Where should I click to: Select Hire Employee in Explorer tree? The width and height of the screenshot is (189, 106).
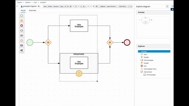point(148,60)
